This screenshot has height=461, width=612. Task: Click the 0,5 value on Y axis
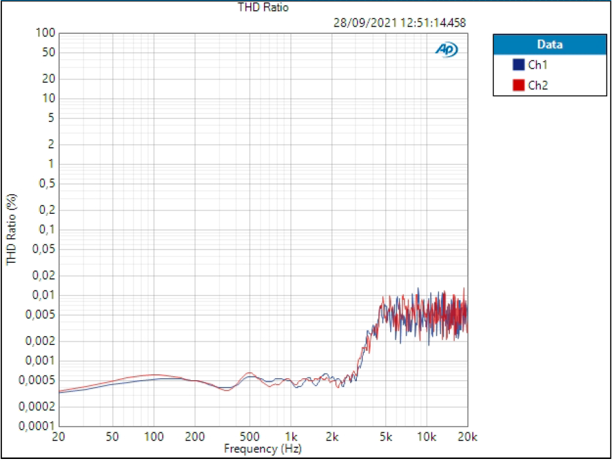[47, 183]
